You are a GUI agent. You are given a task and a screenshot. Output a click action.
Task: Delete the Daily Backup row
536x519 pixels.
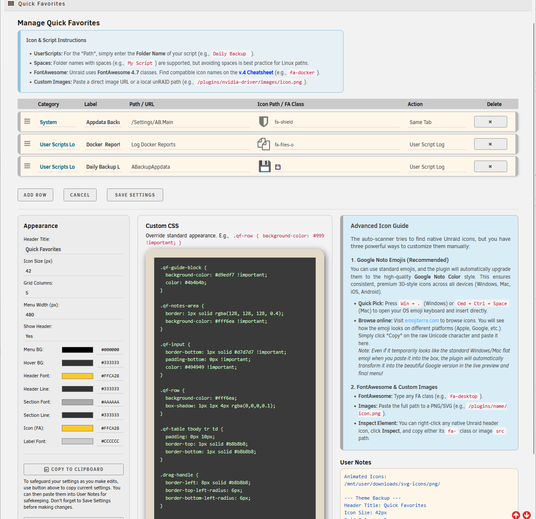pyautogui.click(x=490, y=167)
